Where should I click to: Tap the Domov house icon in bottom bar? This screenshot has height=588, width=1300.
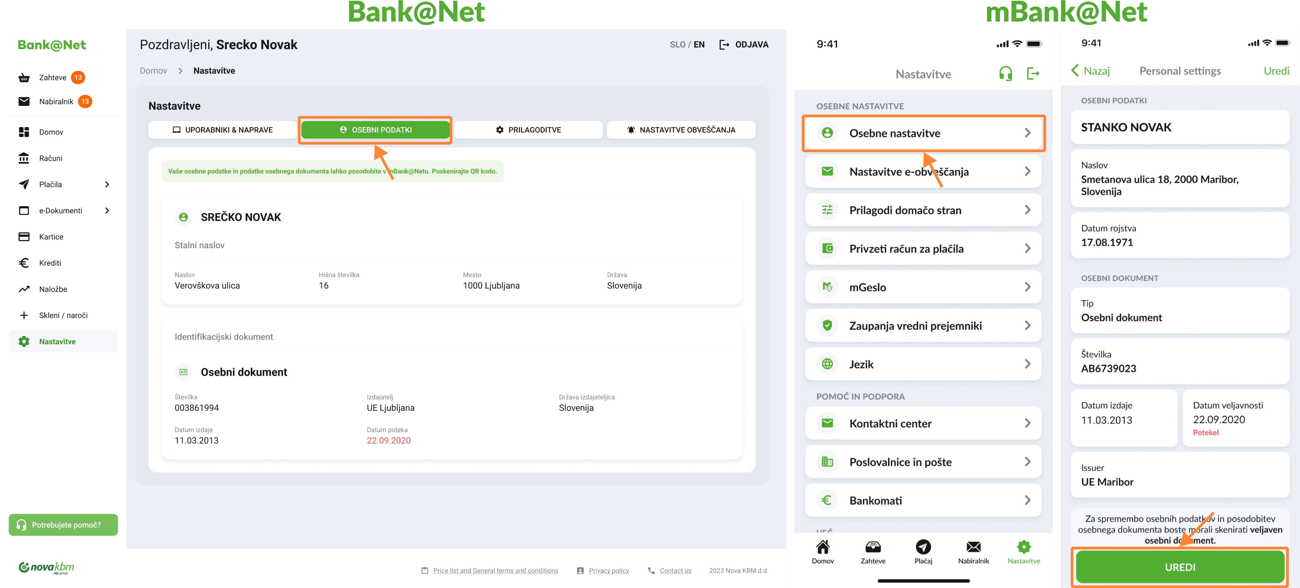pos(823,547)
